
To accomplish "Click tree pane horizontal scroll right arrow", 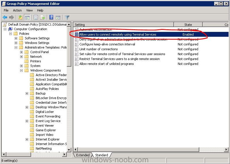I will pyautogui.click(x=64, y=154).
